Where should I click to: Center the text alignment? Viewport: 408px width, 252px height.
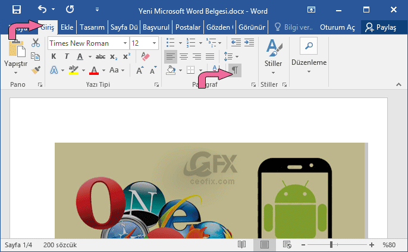[184, 56]
